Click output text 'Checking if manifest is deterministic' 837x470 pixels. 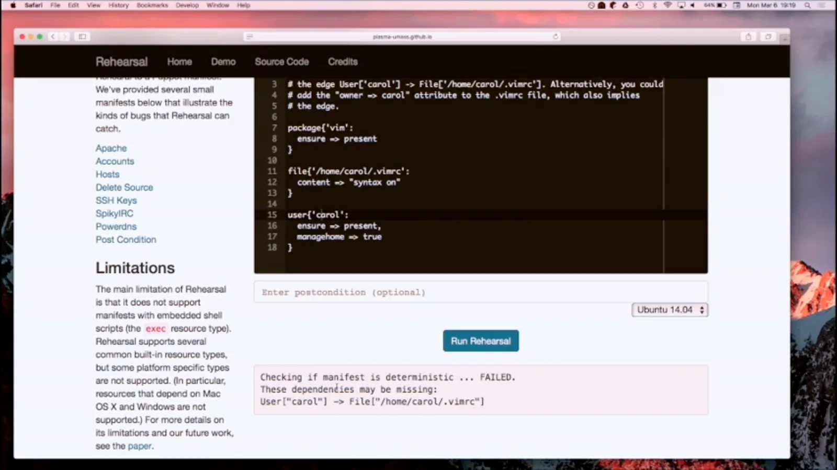coord(357,377)
